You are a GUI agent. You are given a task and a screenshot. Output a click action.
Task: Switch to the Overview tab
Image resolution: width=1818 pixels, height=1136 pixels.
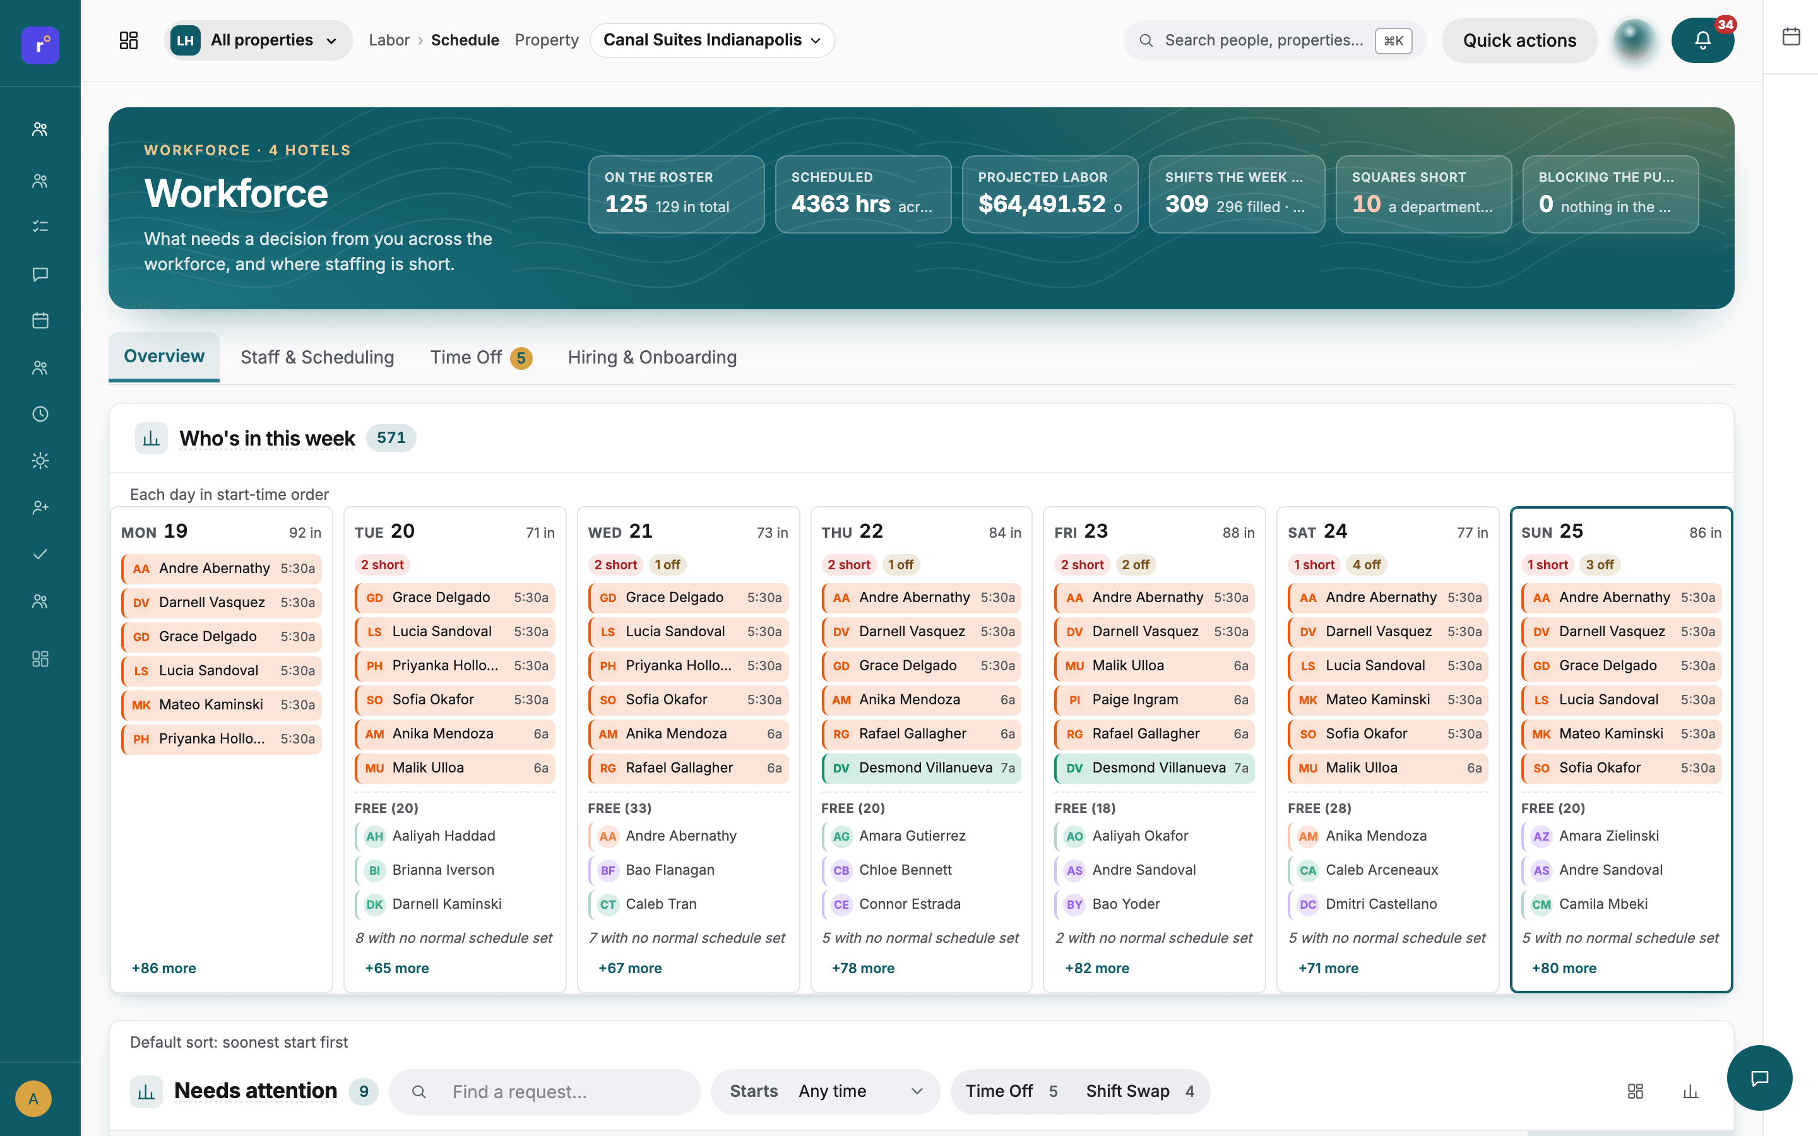[163, 357]
